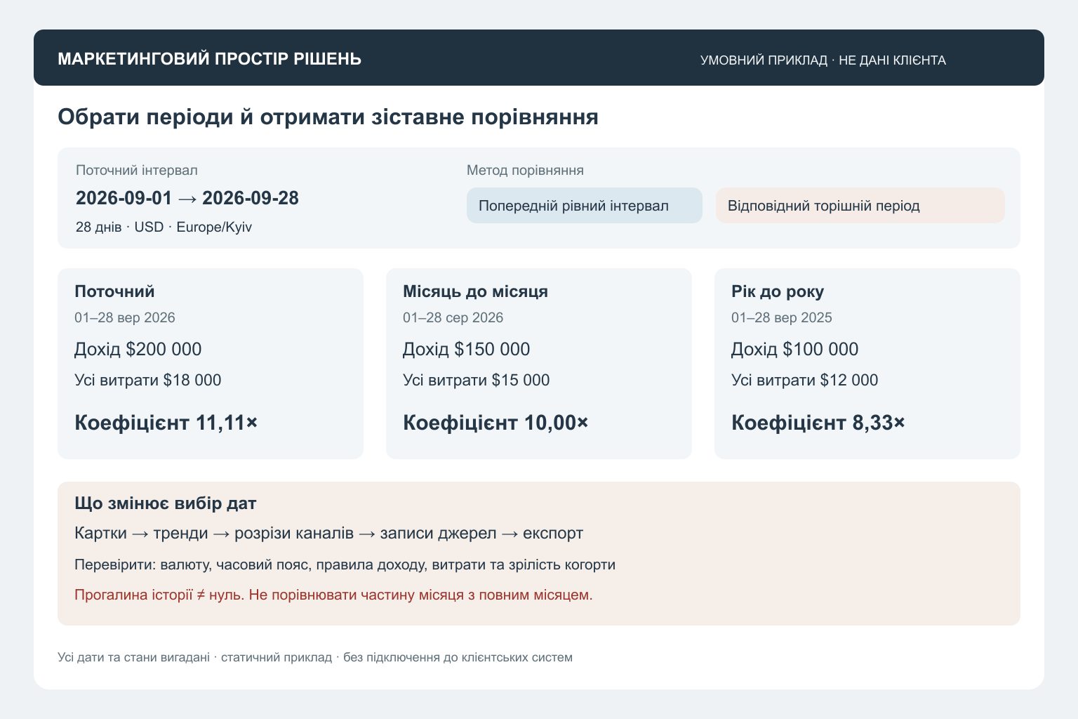Click the "Метод порівняння" label
The image size is (1078, 719).
525,170
